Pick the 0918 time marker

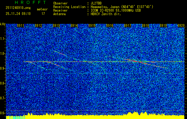145,26
